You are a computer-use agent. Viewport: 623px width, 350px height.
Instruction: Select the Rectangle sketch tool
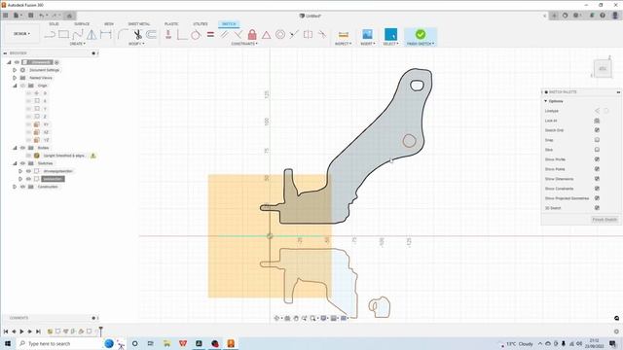tap(63, 34)
